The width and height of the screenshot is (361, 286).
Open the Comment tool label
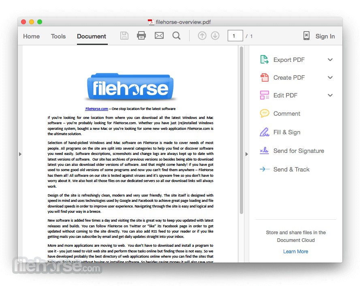tap(286, 114)
